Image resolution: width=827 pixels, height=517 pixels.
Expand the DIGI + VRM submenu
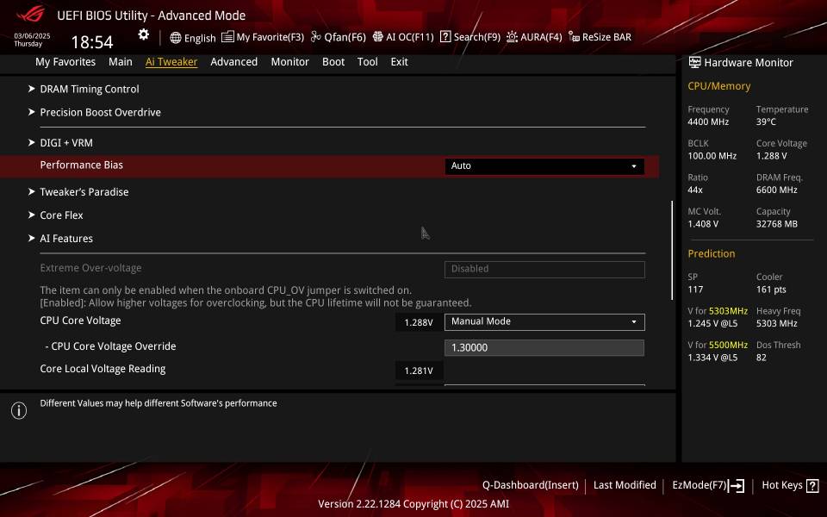pos(66,143)
